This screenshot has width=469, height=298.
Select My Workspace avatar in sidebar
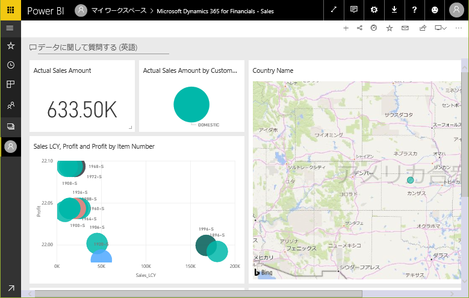10,147
